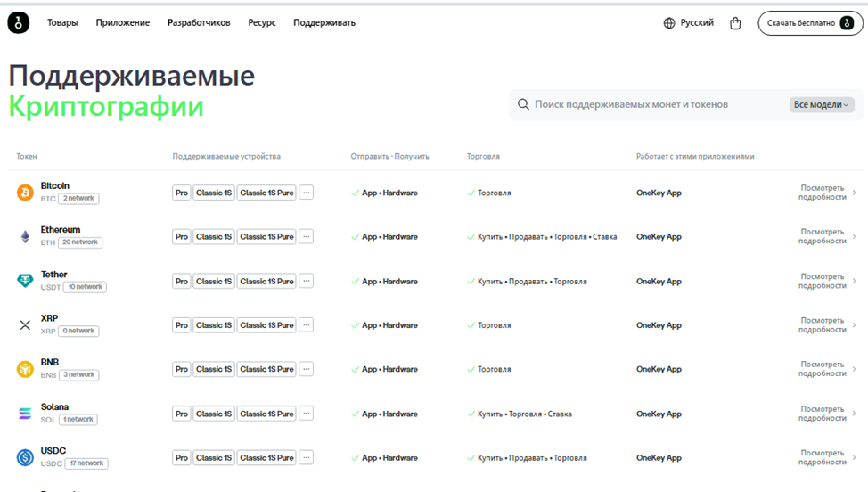Screen dimensions: 868x492
Task: Select the Pro device tag for Tether
Action: tap(182, 282)
